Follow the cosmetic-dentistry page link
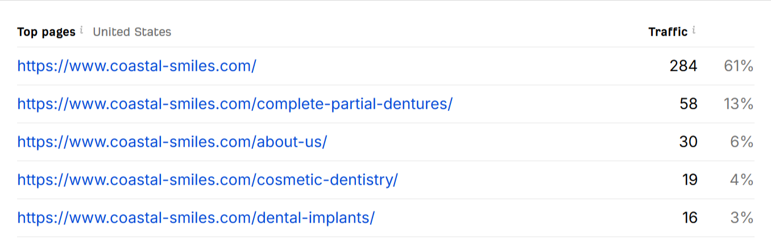771x247 pixels. (x=208, y=180)
